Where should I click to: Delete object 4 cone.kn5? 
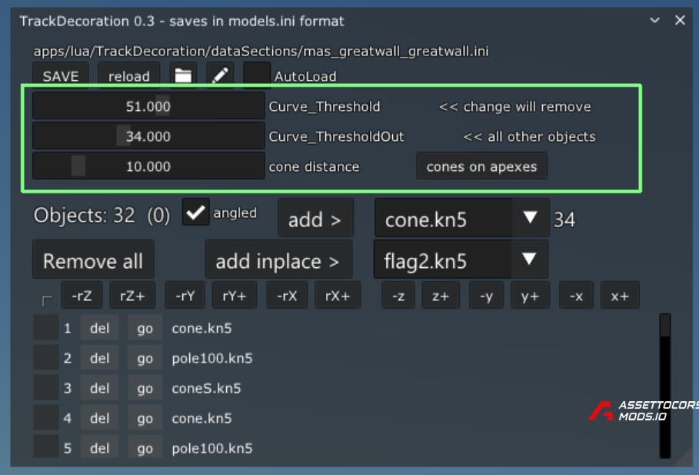[99, 418]
